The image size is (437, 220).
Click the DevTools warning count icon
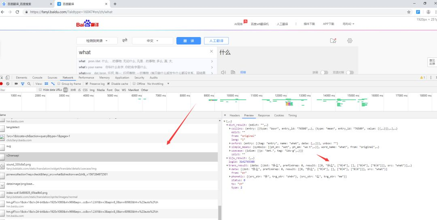point(422,78)
